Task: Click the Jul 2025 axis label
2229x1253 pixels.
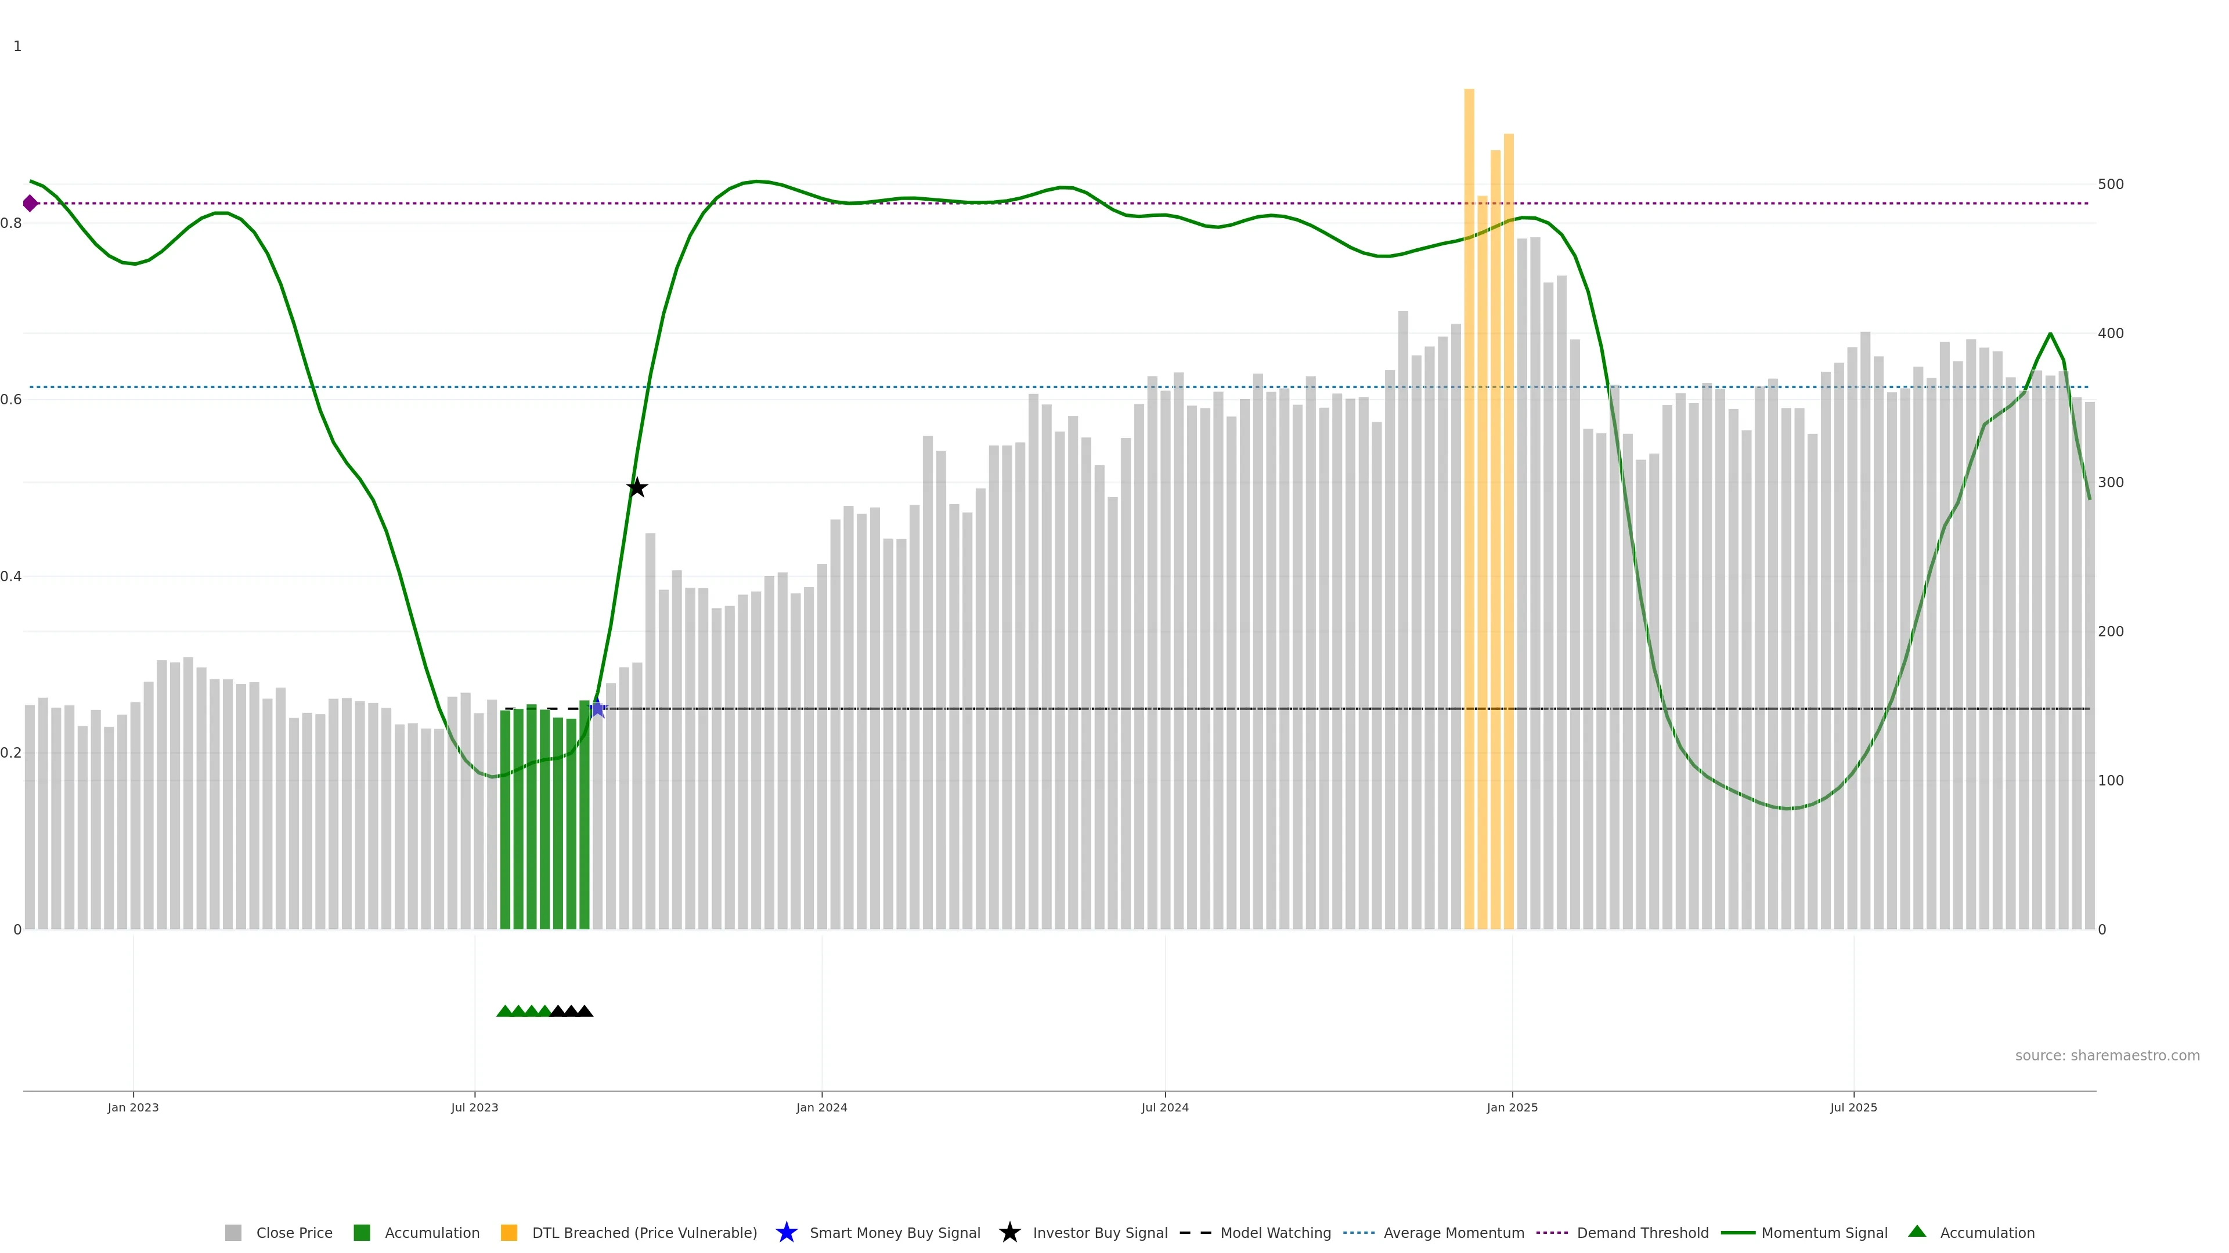Action: point(1853,1108)
